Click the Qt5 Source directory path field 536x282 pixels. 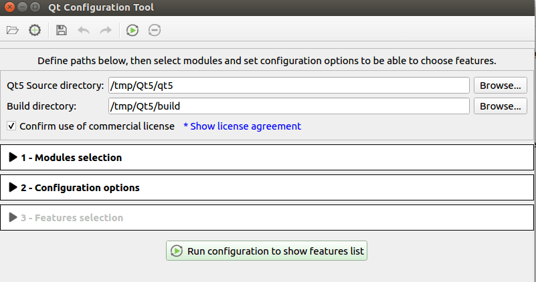point(288,86)
